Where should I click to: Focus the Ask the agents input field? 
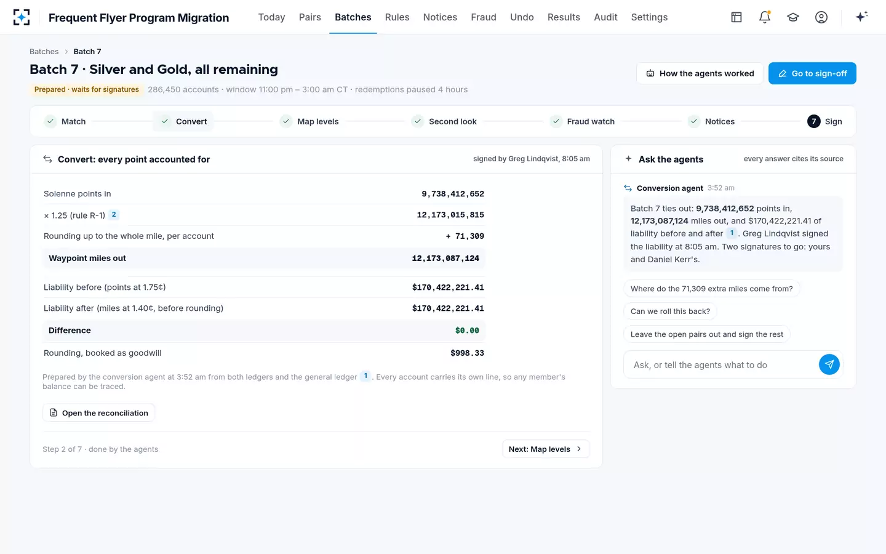pyautogui.click(x=721, y=364)
